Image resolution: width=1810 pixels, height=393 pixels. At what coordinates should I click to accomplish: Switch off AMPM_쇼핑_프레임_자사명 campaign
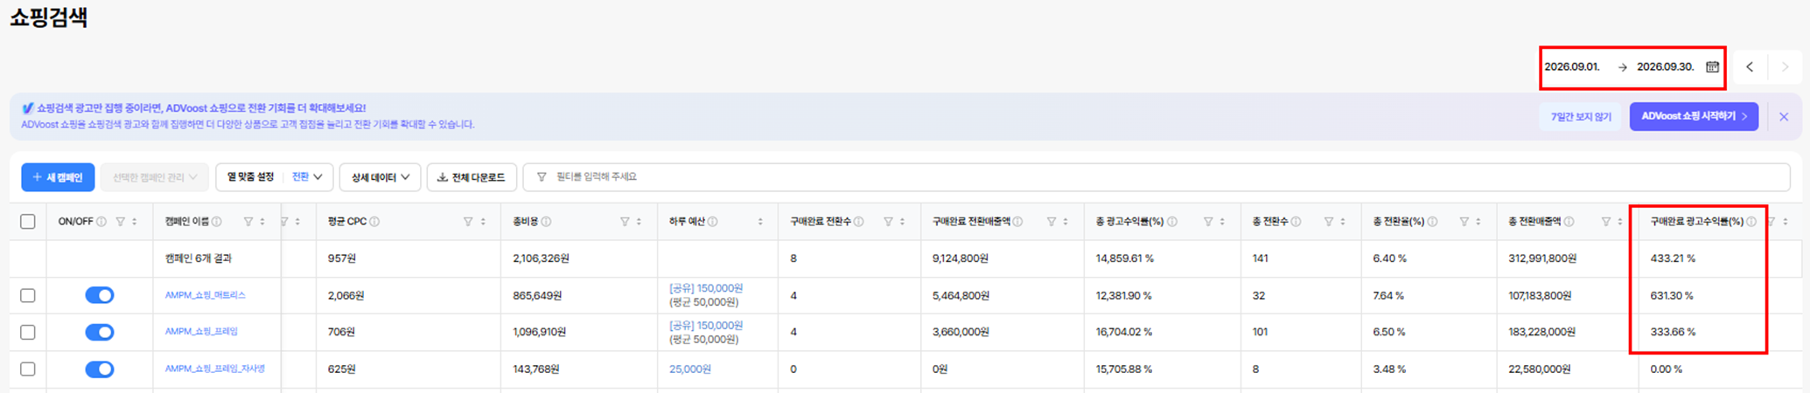tap(100, 369)
